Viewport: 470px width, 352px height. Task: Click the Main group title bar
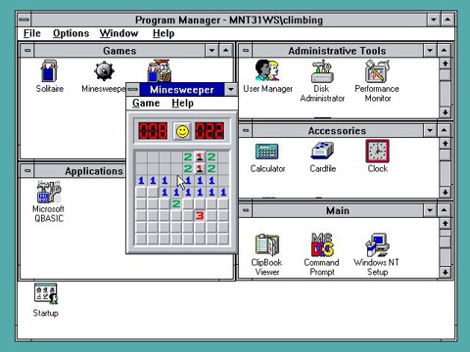pos(338,210)
